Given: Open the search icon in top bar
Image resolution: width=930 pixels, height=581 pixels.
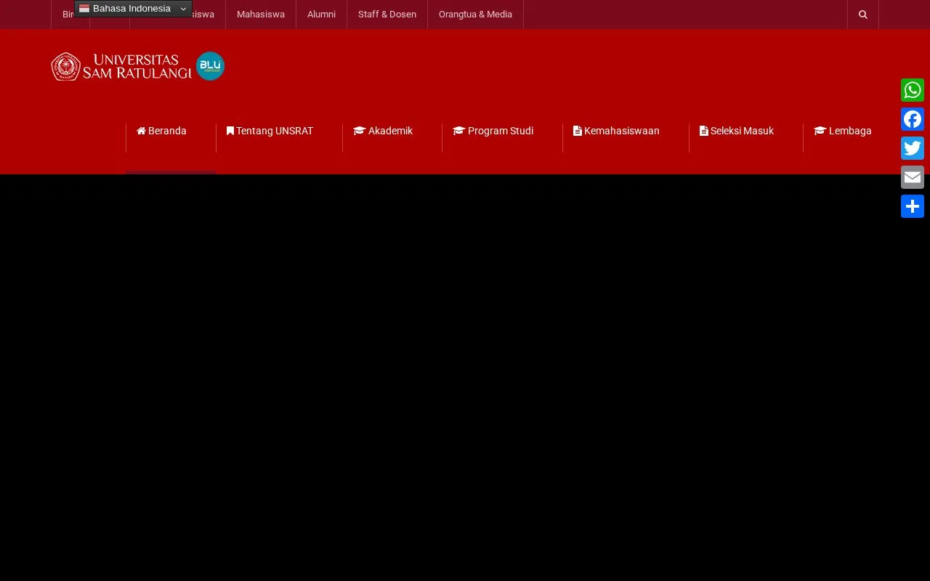Looking at the screenshot, I should tap(863, 15).
